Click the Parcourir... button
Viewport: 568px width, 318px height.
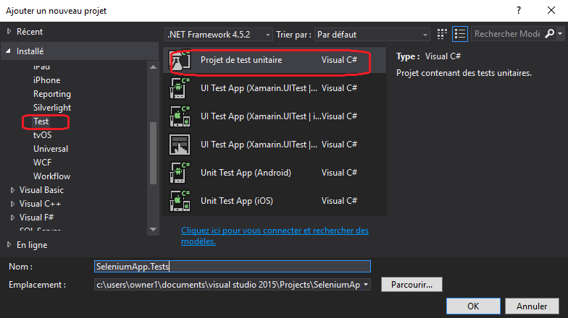[412, 285]
